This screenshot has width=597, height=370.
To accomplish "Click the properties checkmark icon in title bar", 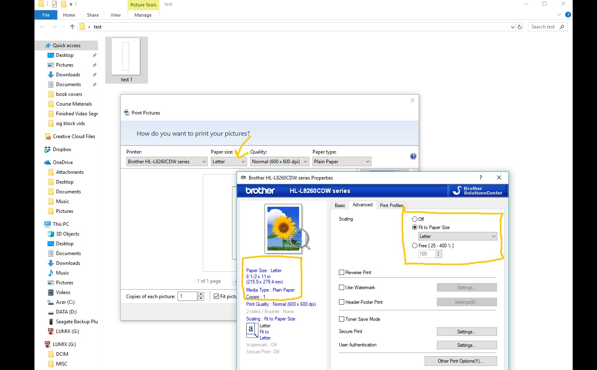I will point(54,4).
